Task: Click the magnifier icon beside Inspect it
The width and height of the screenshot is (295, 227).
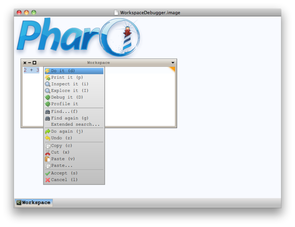Action: [x=48, y=84]
